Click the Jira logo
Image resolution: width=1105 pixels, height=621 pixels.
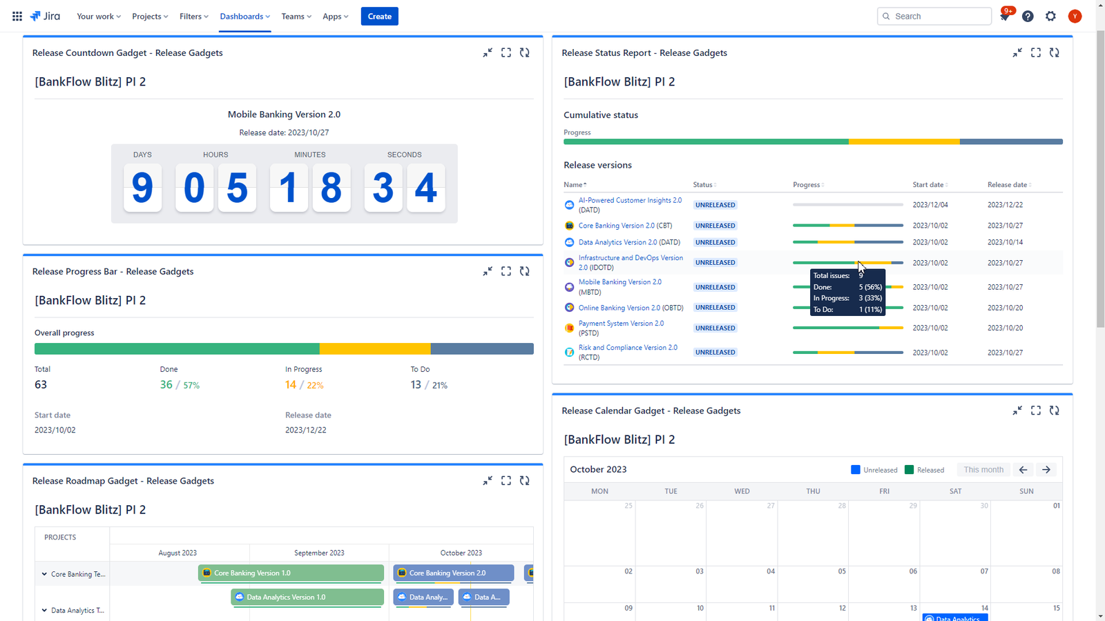[45, 16]
